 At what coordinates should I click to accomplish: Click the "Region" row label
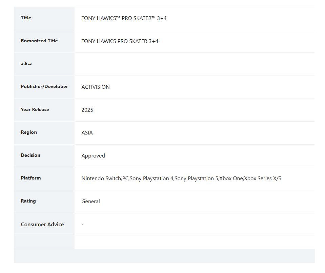(x=29, y=132)
